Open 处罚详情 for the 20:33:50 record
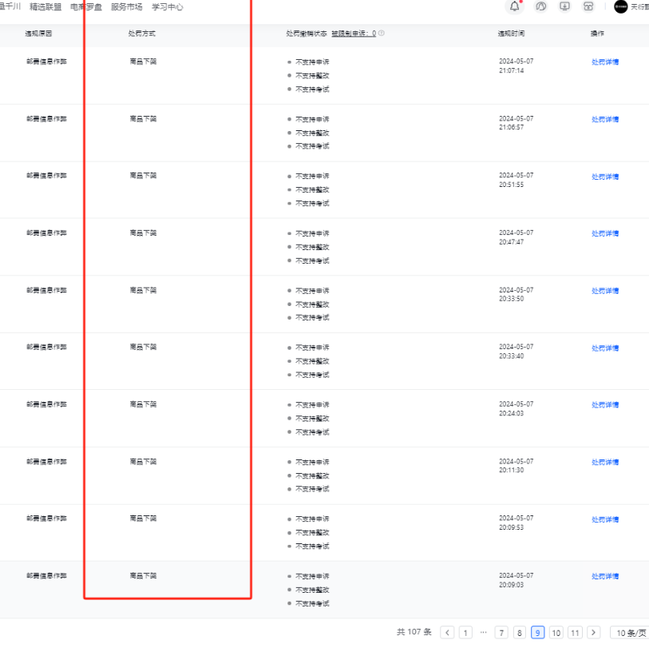This screenshot has height=652, width=649. [x=605, y=291]
